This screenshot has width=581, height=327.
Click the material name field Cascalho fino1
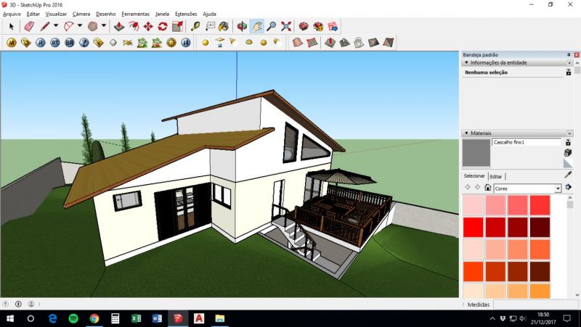tap(526, 142)
